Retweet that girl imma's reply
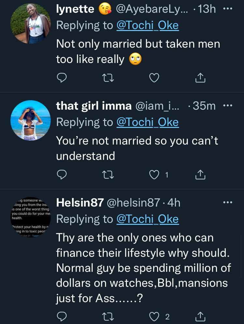 (108, 175)
